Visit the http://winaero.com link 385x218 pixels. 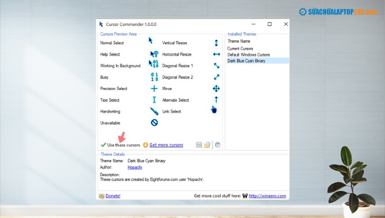click(267, 196)
